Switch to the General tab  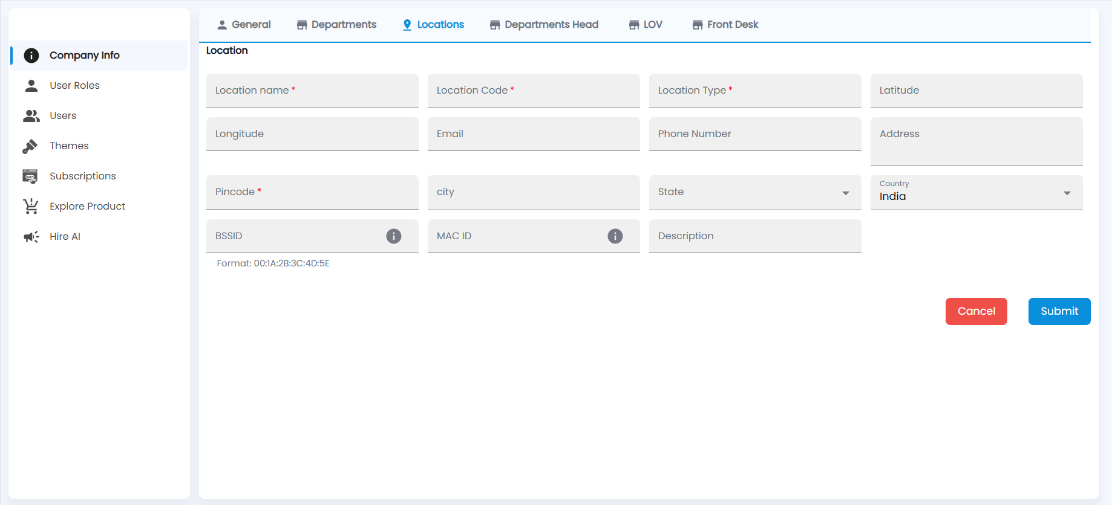click(x=244, y=25)
